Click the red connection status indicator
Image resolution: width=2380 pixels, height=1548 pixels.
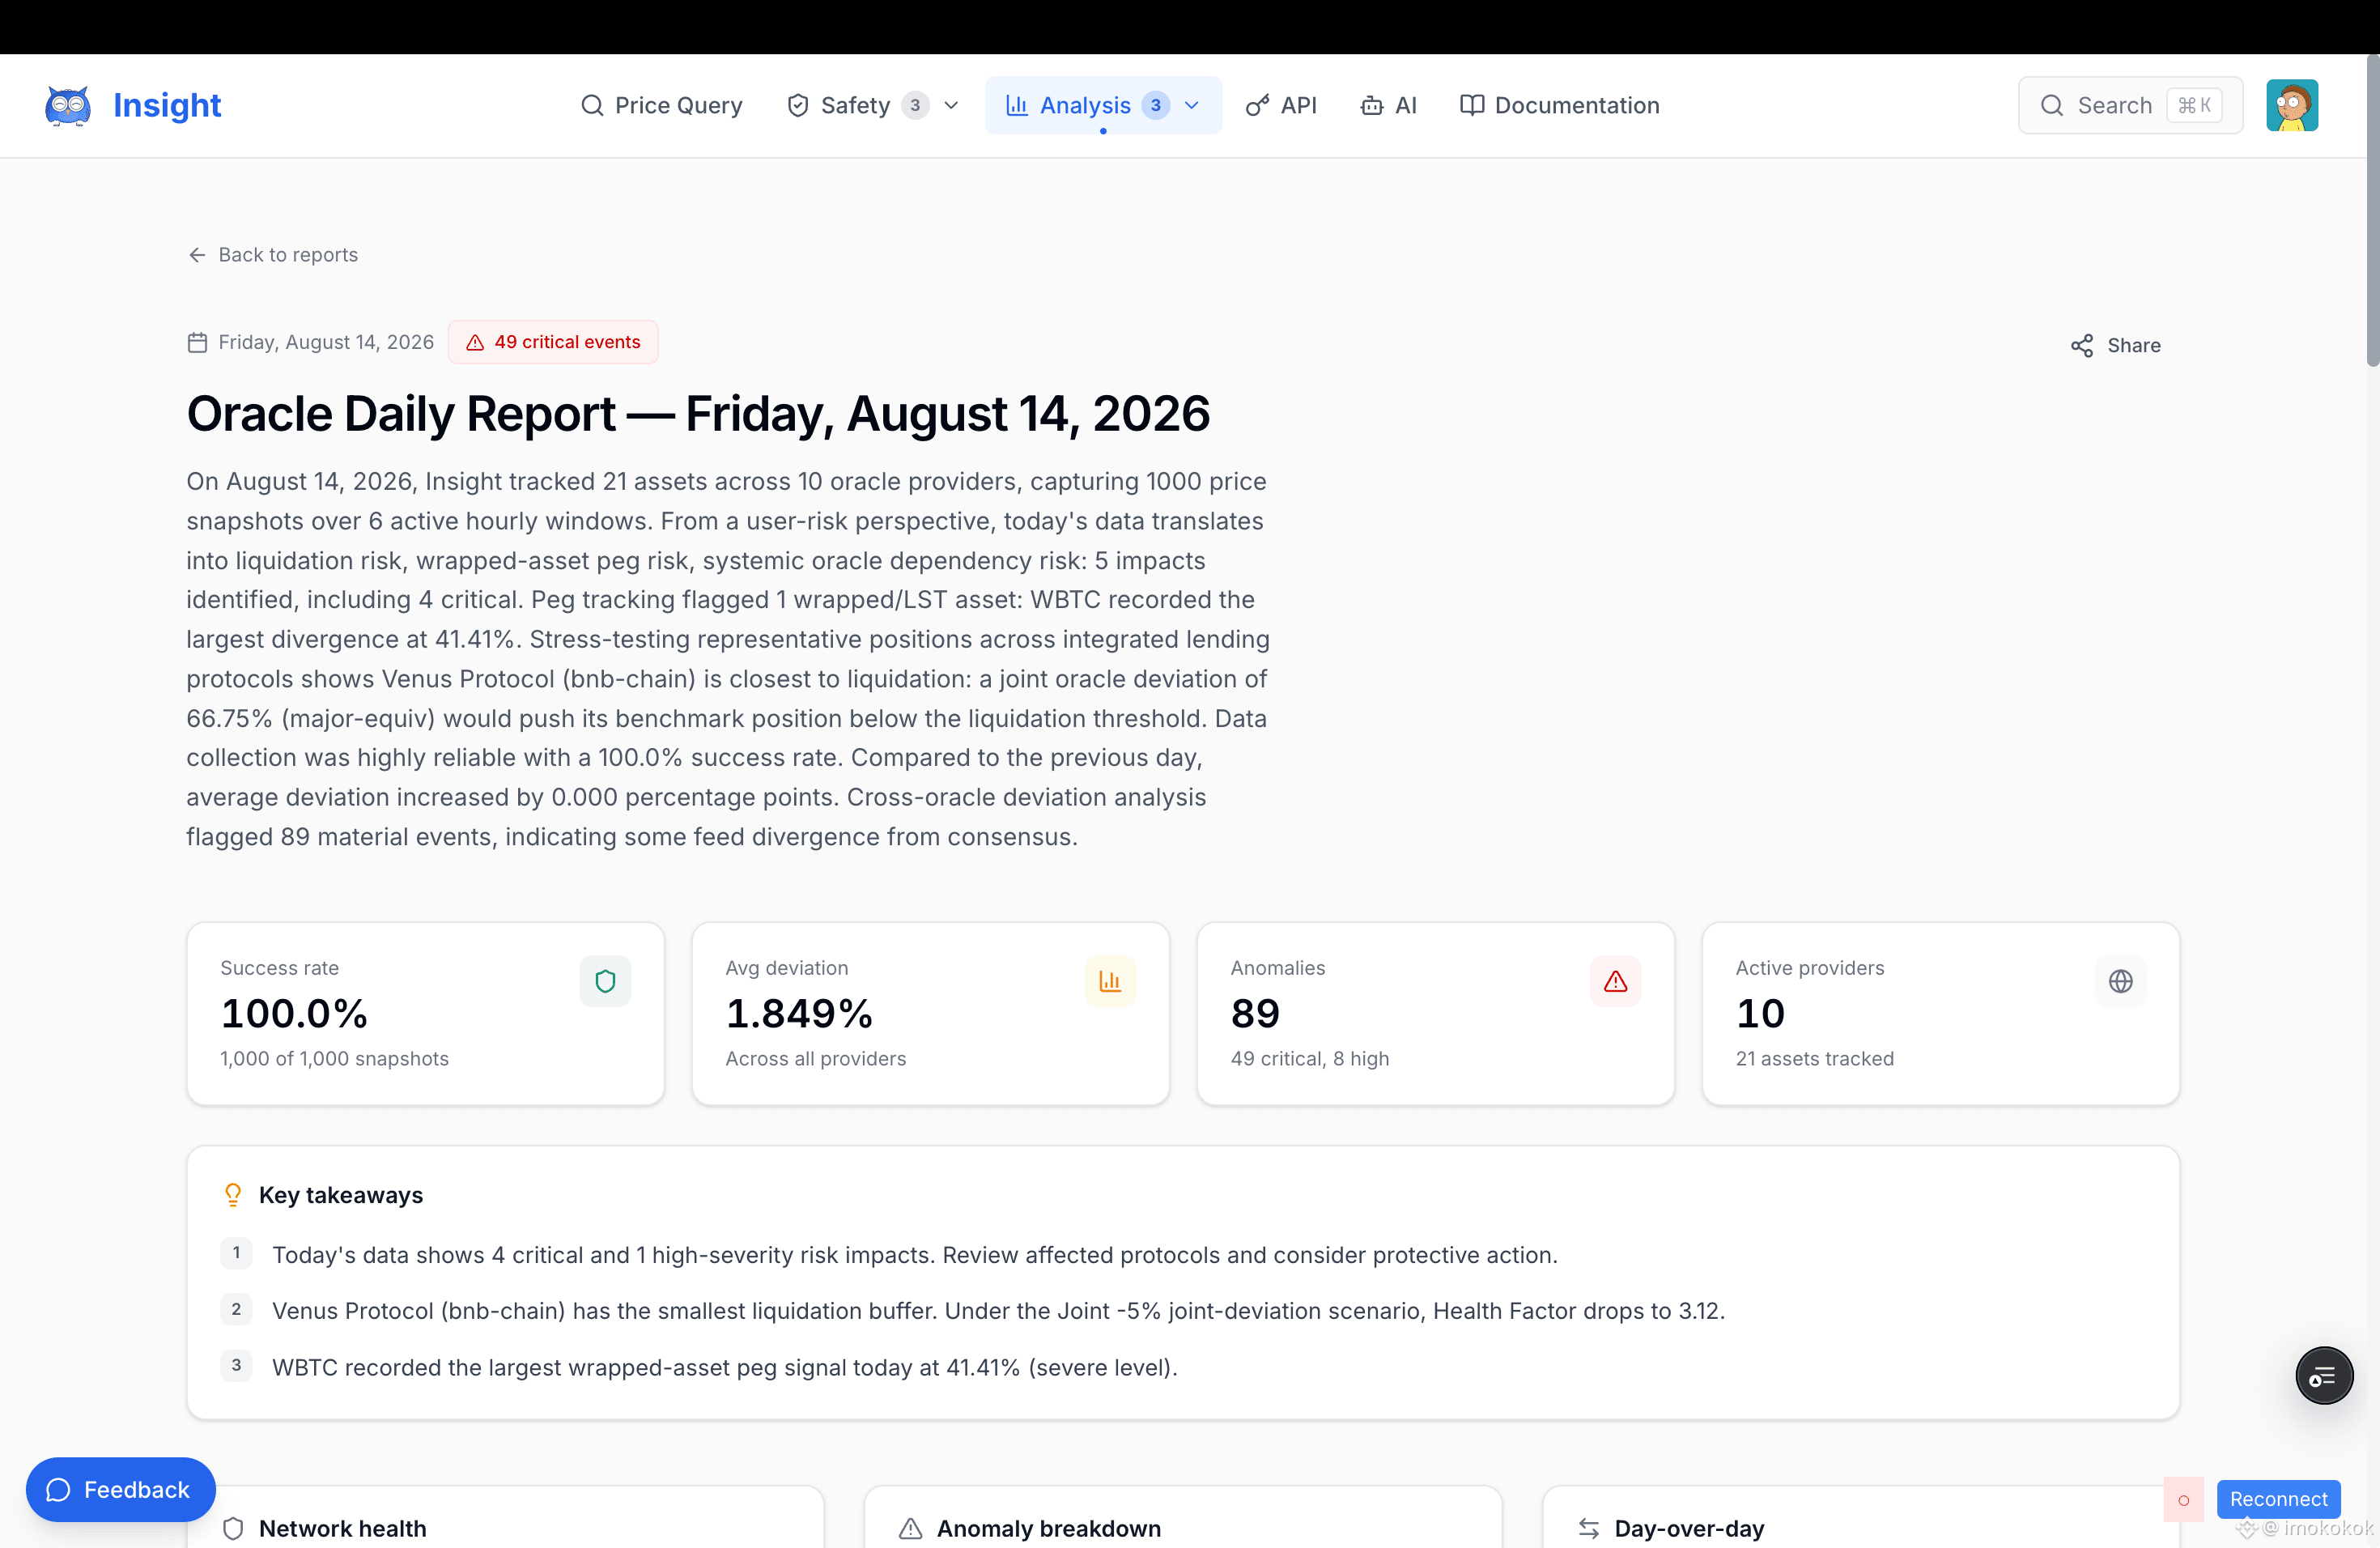click(x=2184, y=1499)
